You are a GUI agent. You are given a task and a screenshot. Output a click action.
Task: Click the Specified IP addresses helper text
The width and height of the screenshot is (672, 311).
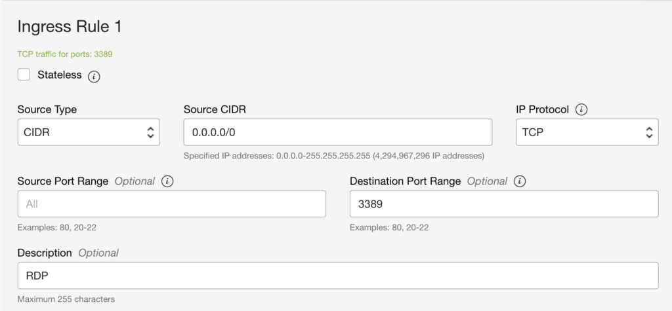[x=333, y=156]
